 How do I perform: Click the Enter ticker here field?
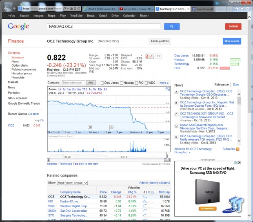click(73, 83)
